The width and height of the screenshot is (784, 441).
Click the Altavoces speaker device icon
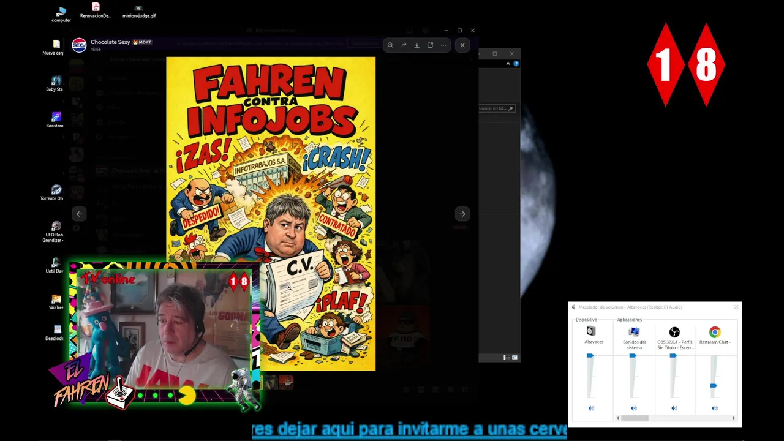[591, 331]
